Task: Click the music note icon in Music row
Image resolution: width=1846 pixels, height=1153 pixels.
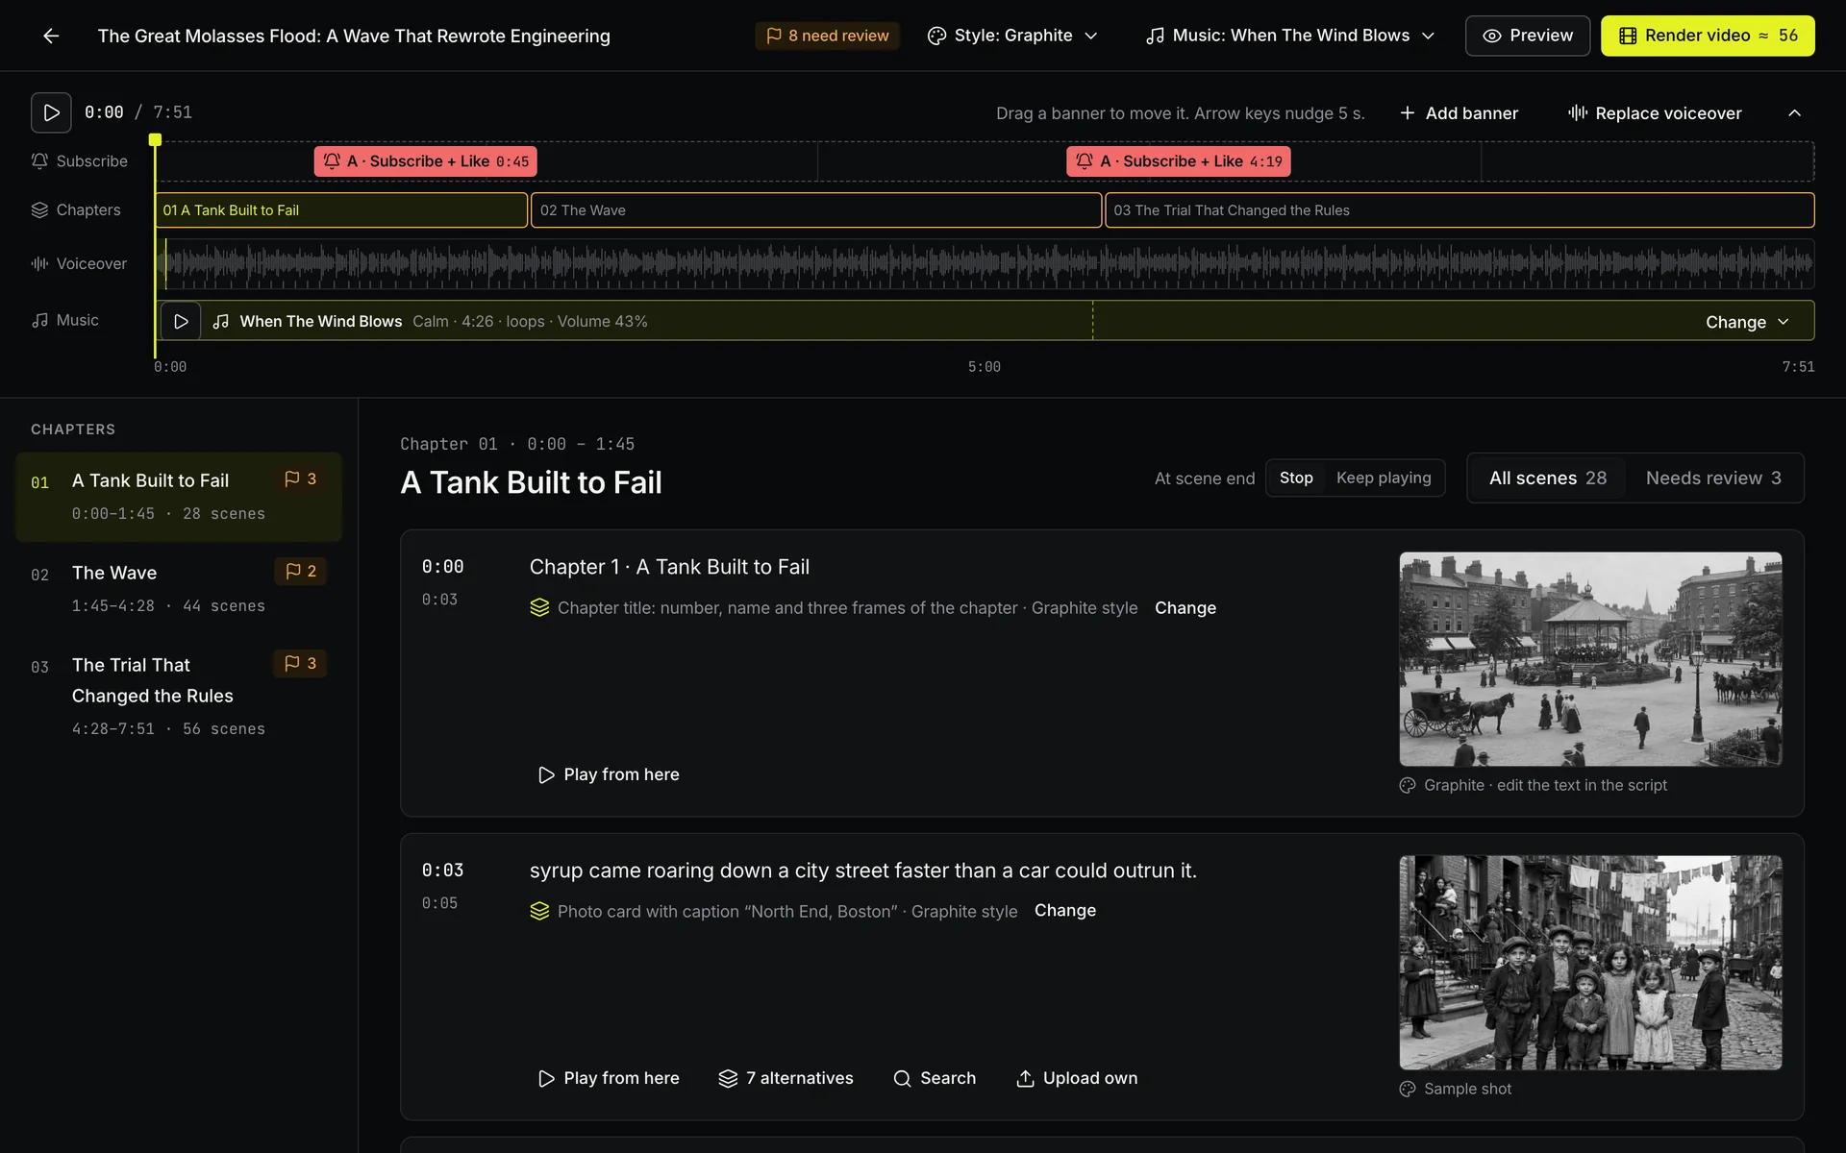Action: 39,320
